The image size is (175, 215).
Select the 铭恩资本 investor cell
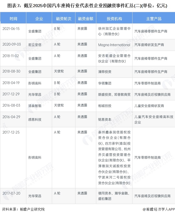coord(105,119)
